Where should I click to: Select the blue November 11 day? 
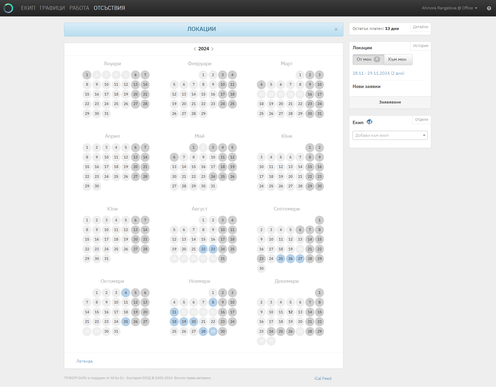coord(174,312)
